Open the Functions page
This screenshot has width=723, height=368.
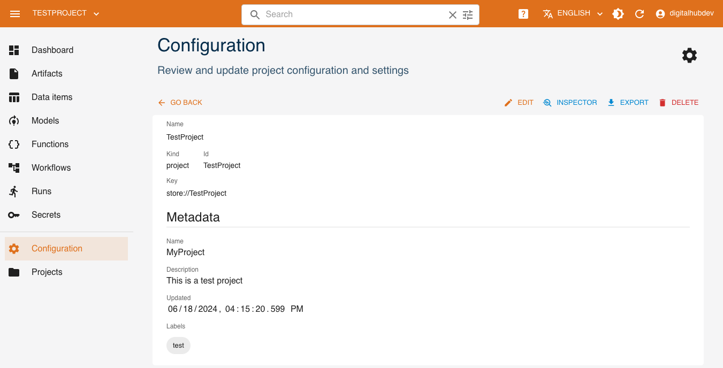(x=50, y=144)
